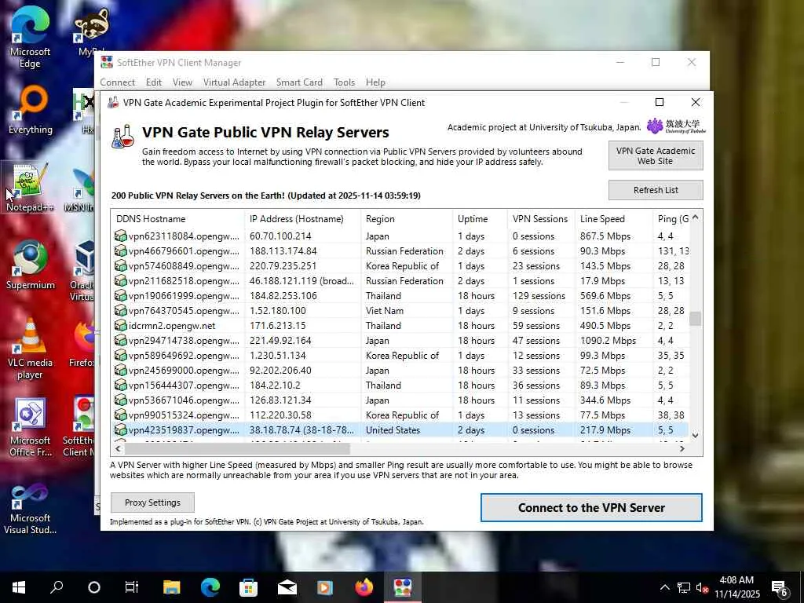Screen dimensions: 804x603
Task: Click the server icon for idcrmn2.opengw.net
Action: (x=120, y=326)
